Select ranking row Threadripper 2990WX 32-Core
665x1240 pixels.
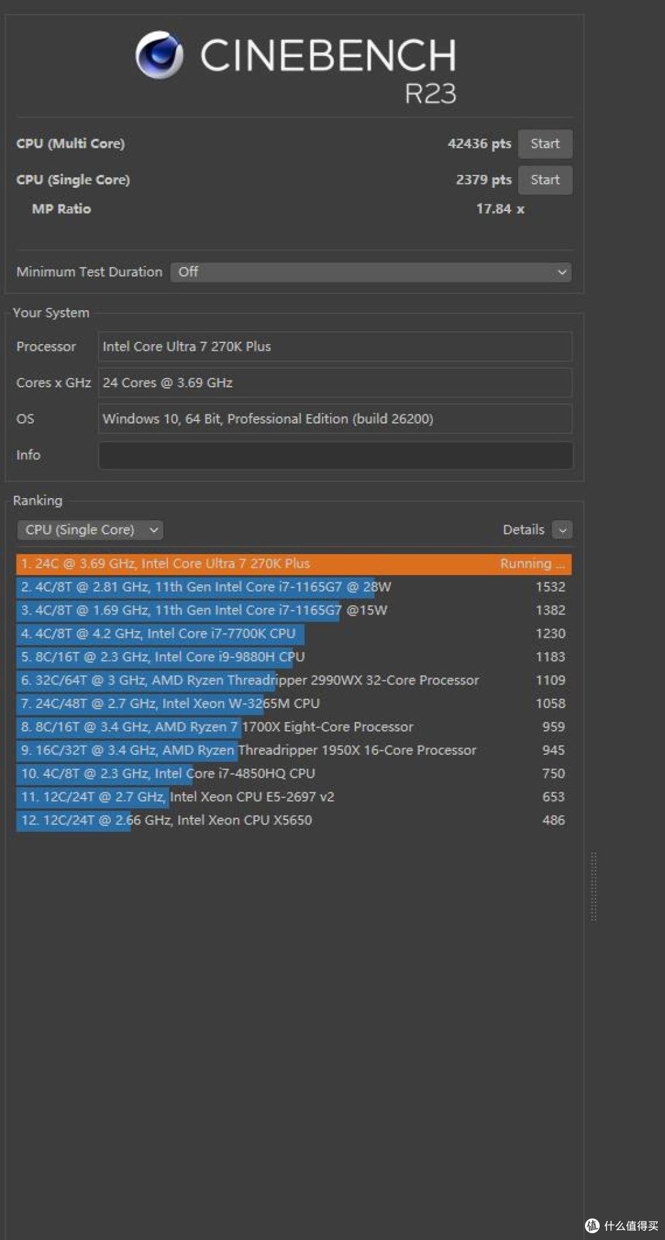coord(294,680)
